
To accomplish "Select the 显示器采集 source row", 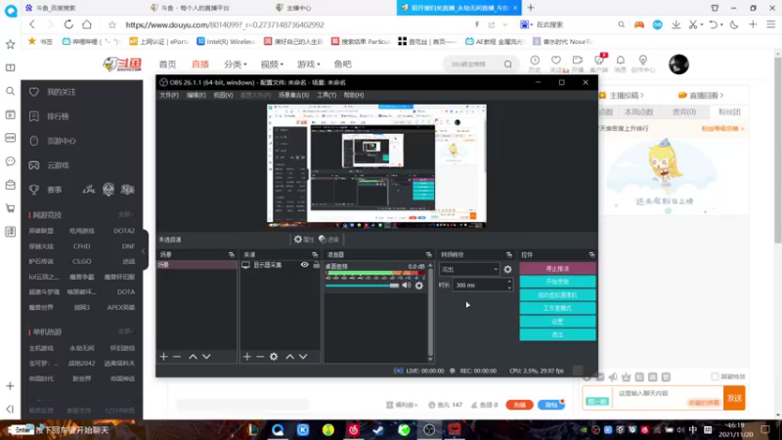I will coord(281,265).
